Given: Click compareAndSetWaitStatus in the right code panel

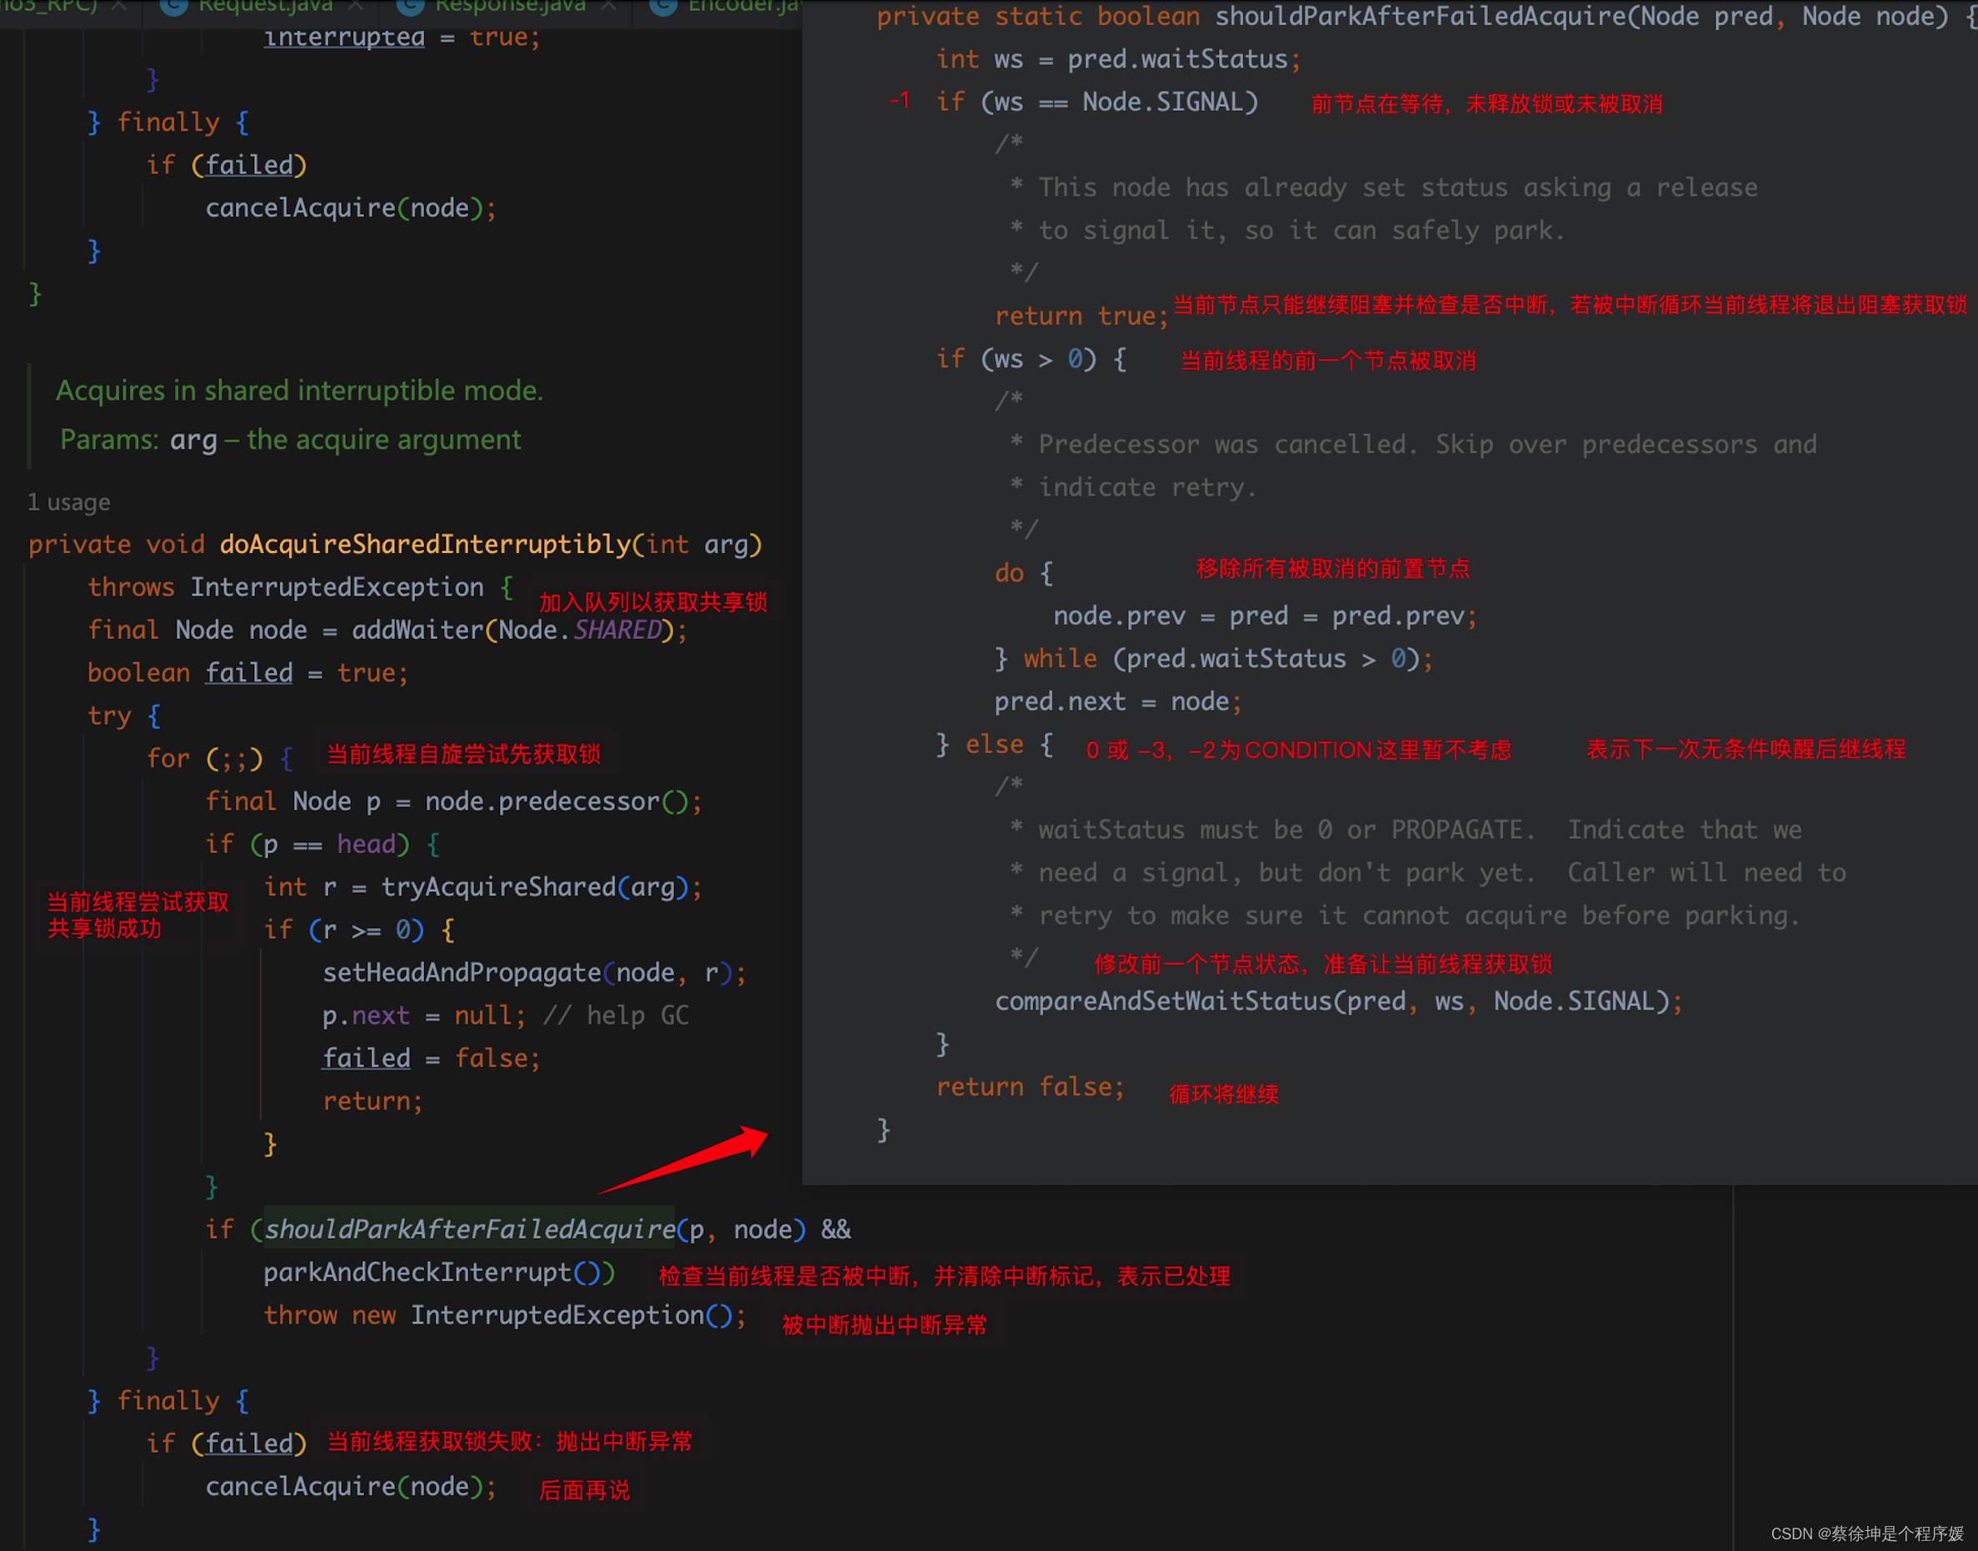Looking at the screenshot, I should coord(1162,1001).
